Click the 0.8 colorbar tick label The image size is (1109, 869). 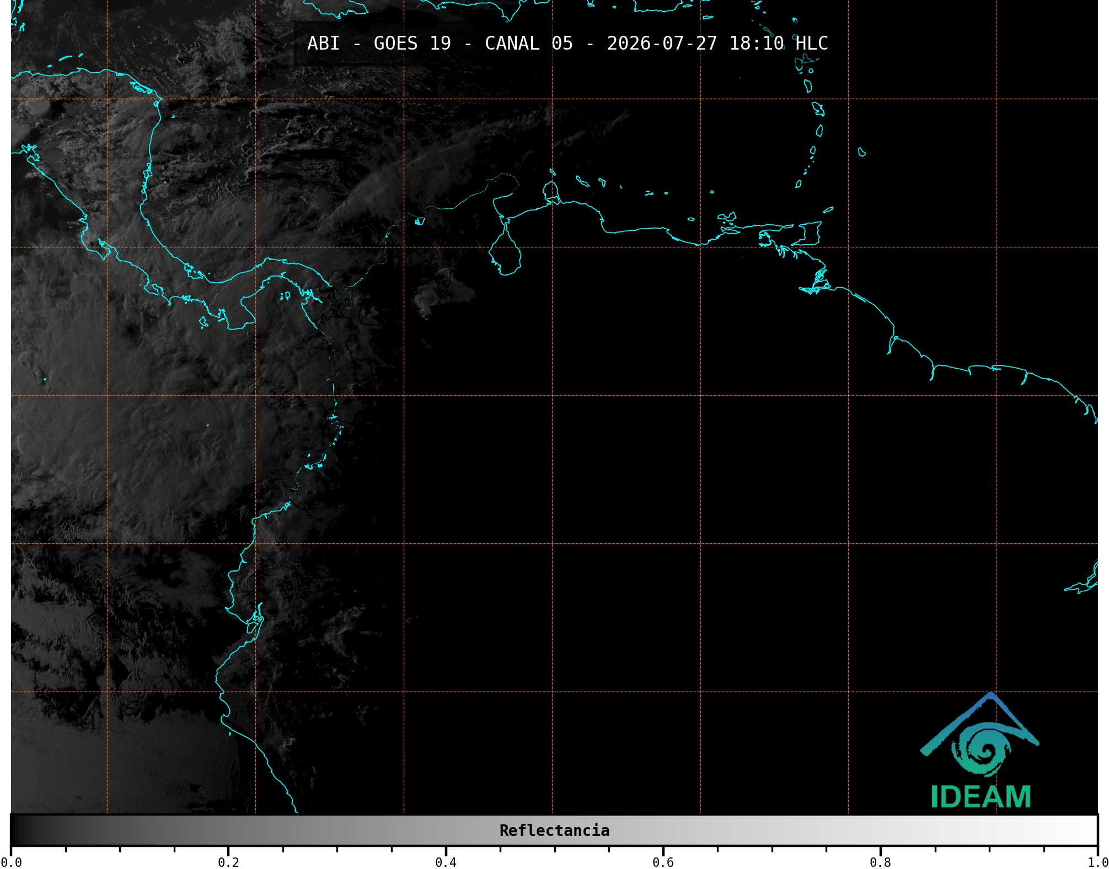point(880,862)
